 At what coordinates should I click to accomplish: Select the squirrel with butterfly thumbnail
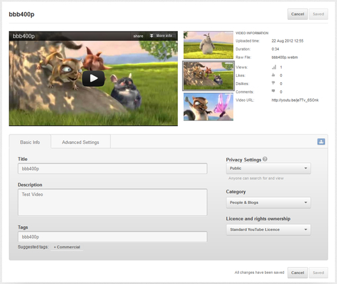point(208,107)
